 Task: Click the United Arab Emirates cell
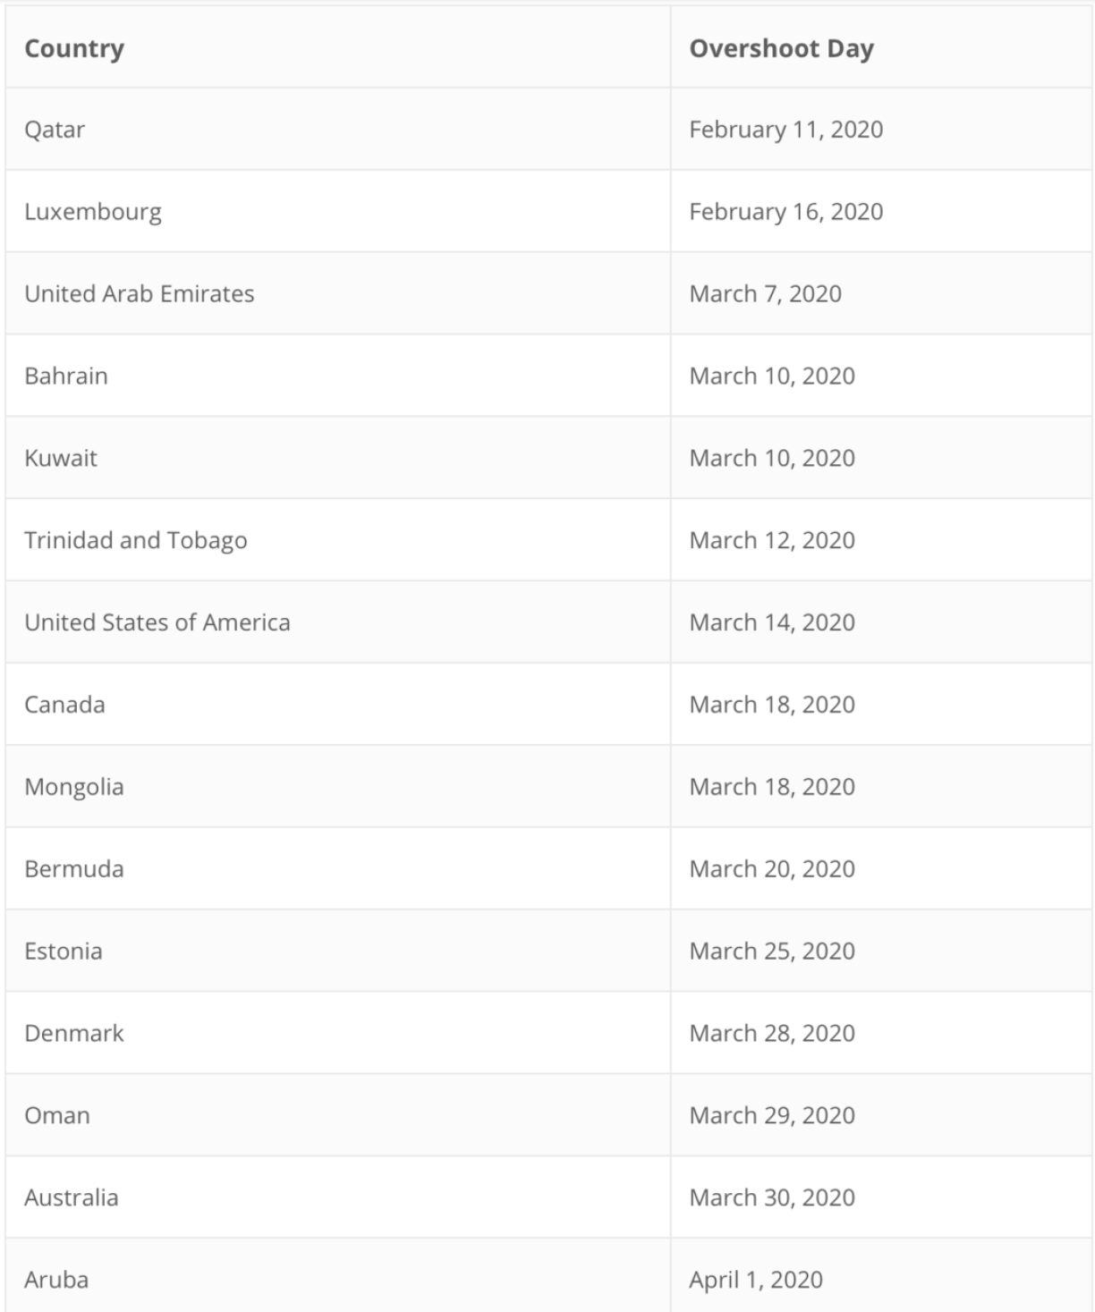[140, 294]
